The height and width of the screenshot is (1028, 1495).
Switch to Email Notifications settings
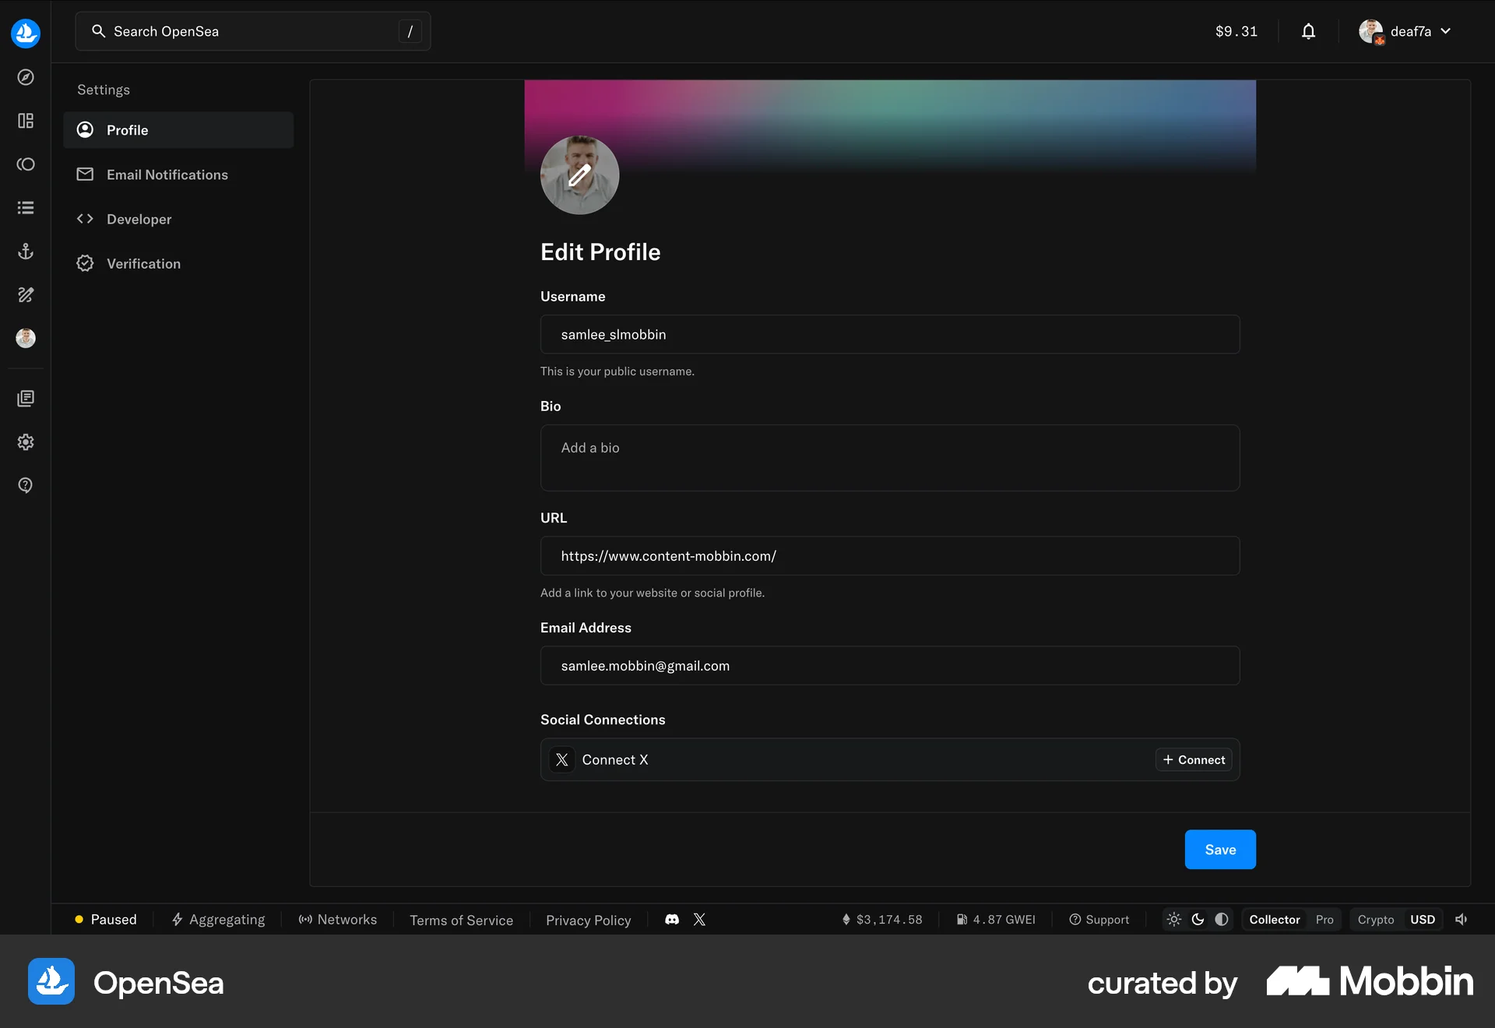(168, 174)
